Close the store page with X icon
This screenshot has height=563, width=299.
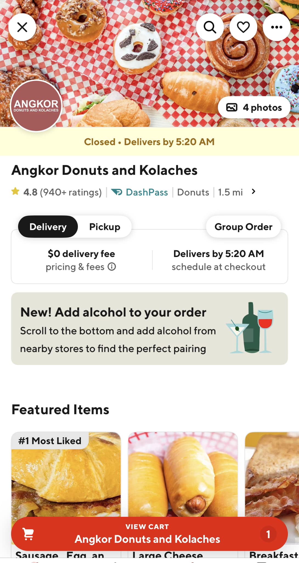point(22,27)
